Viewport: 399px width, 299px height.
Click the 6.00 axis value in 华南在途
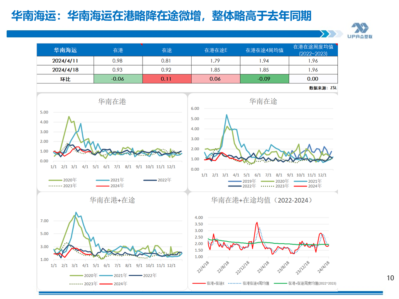[195, 108]
